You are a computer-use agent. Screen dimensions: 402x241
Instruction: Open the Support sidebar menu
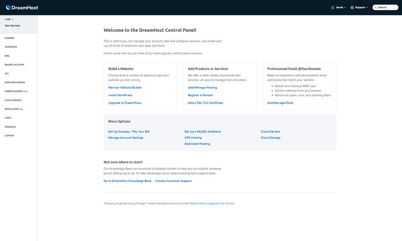[9, 136]
